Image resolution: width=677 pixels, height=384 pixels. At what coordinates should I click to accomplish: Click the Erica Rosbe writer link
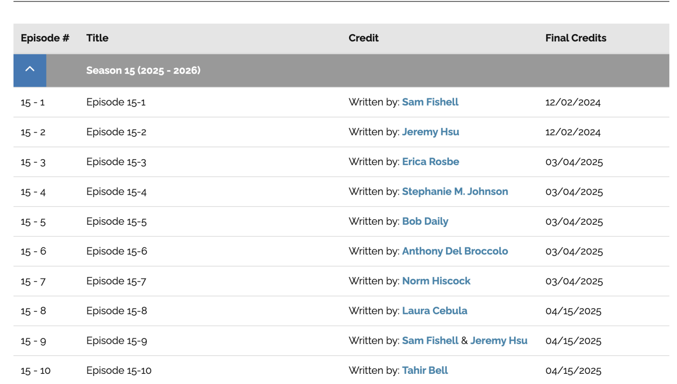click(430, 162)
